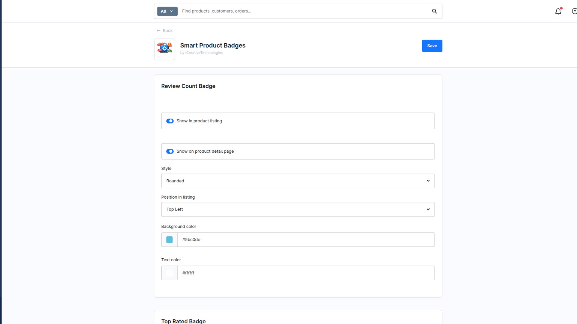
Task: Click the Position in listing chevron arrow
Action: [428, 209]
